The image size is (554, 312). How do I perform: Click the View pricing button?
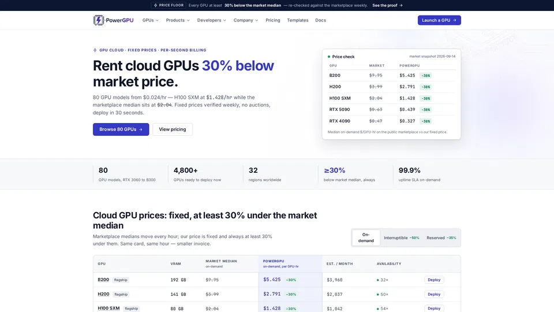tap(173, 129)
